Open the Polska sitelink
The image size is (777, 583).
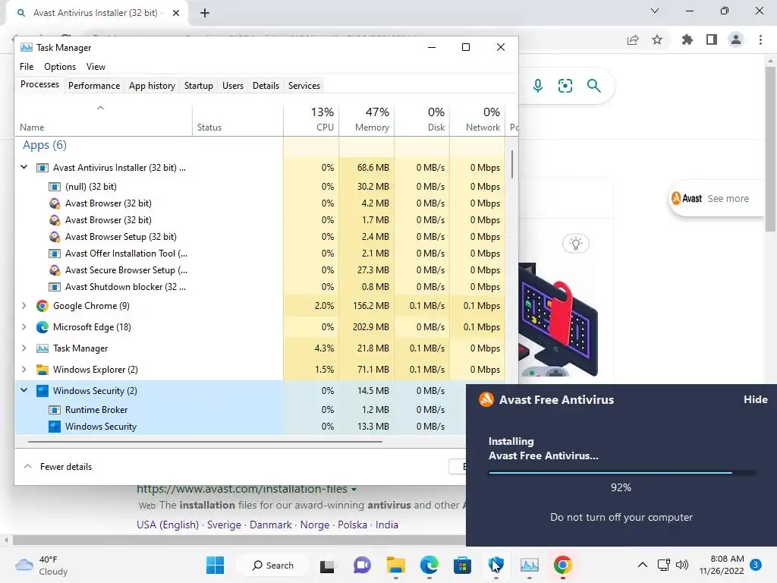tap(352, 525)
